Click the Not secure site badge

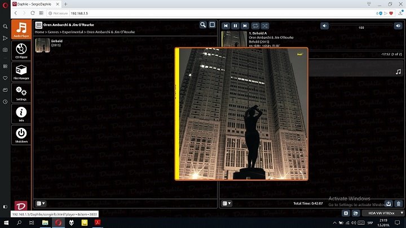pos(58,13)
